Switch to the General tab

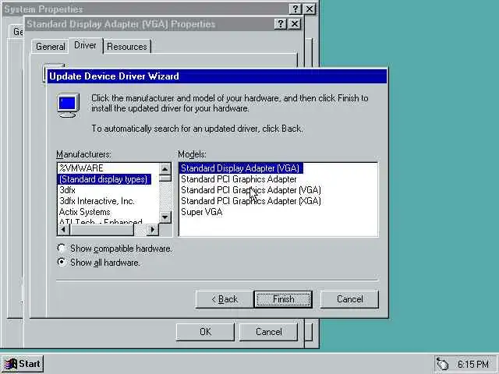click(50, 47)
